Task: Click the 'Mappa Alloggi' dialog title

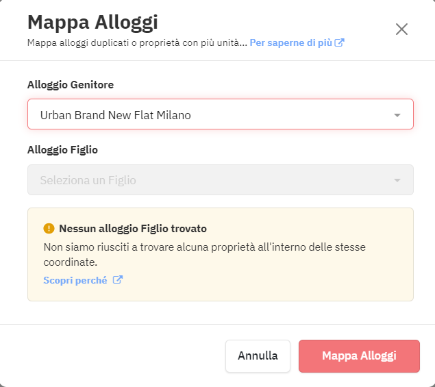Action: (92, 22)
